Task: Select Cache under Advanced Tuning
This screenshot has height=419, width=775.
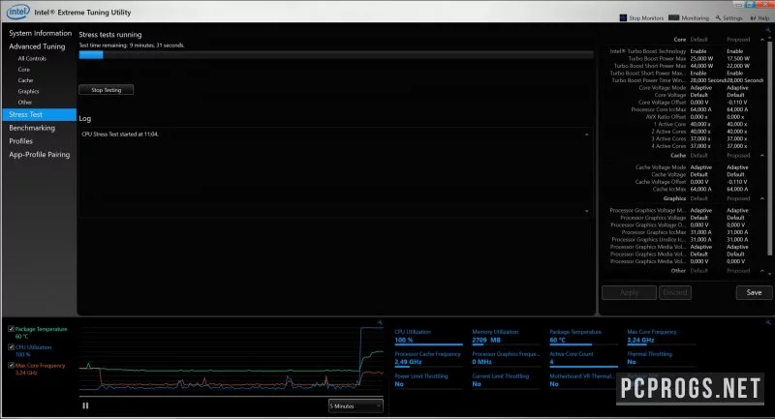Action: [x=26, y=80]
